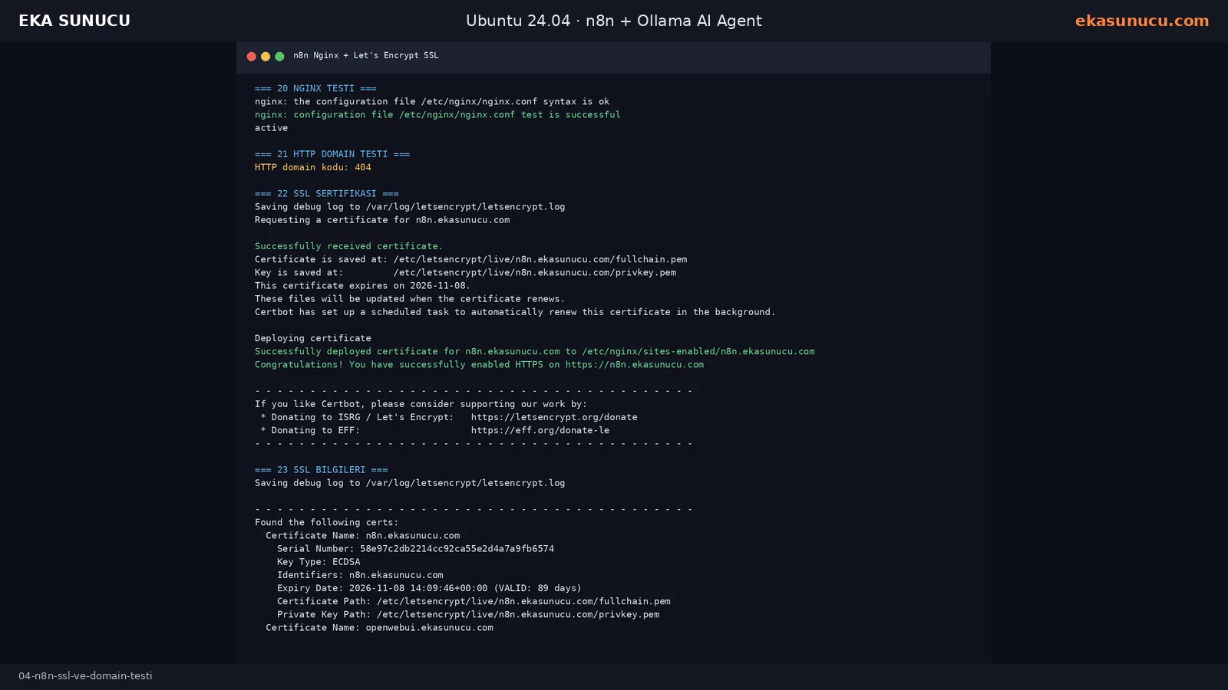Click the 'Identifiers: n8n.ekasunucu.com' line
1228x690 pixels.
coord(360,575)
